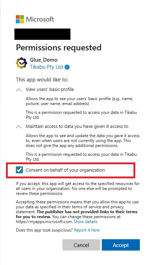Open the Tikabu Pty Ltd publisher link
This screenshot has width=155, height=265.
pyautogui.click(x=46, y=67)
